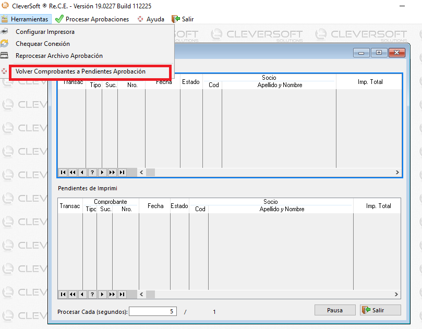
Task: Click last-record button in upper grid navigator
Action: pos(122,172)
